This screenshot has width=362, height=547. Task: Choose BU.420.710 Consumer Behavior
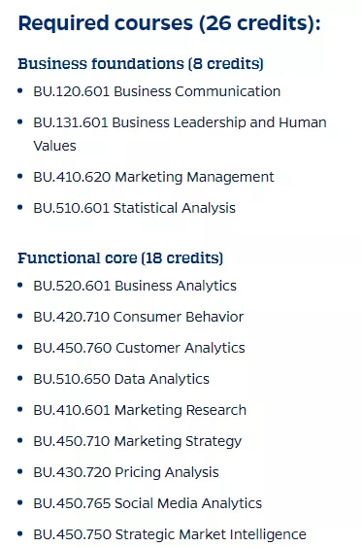point(139,317)
